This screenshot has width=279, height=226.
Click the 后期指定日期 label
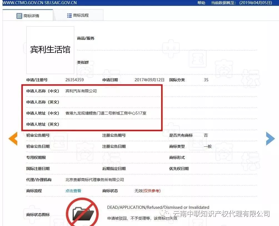point(114,169)
